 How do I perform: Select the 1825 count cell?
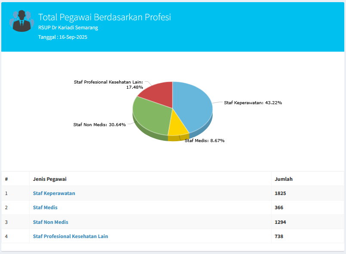click(x=280, y=193)
